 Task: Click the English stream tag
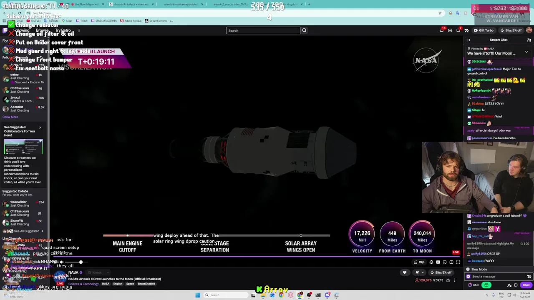(x=118, y=284)
